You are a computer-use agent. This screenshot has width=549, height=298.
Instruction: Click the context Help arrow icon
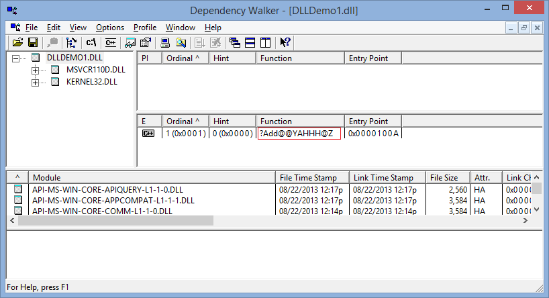pyautogui.click(x=285, y=43)
